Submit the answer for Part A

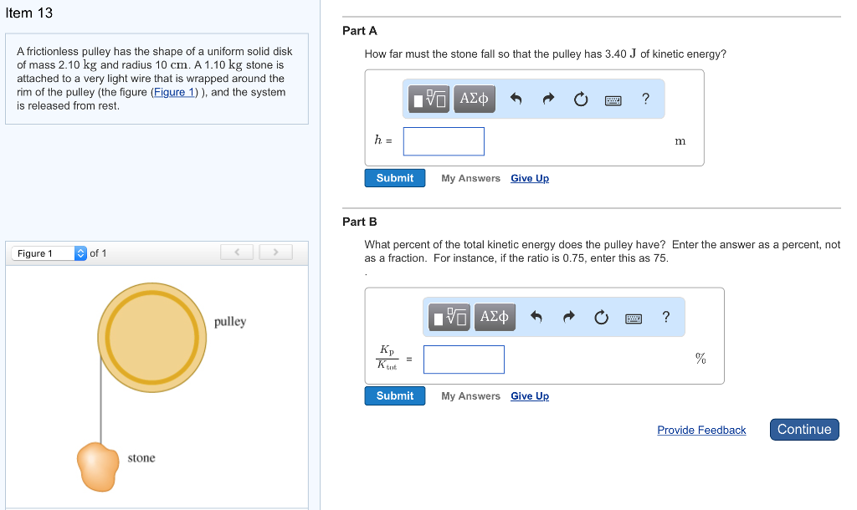[394, 177]
